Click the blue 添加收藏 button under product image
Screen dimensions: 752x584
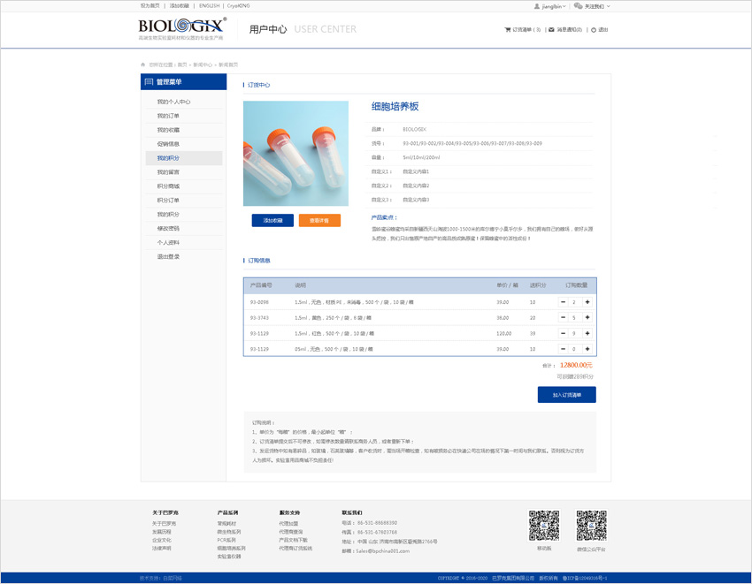(x=272, y=220)
